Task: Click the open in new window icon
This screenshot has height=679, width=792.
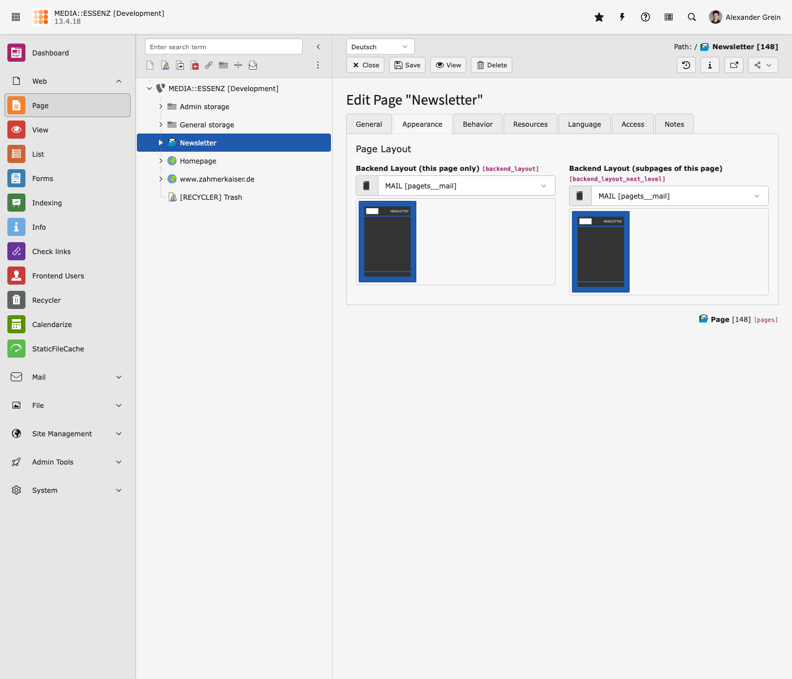Action: (x=734, y=65)
